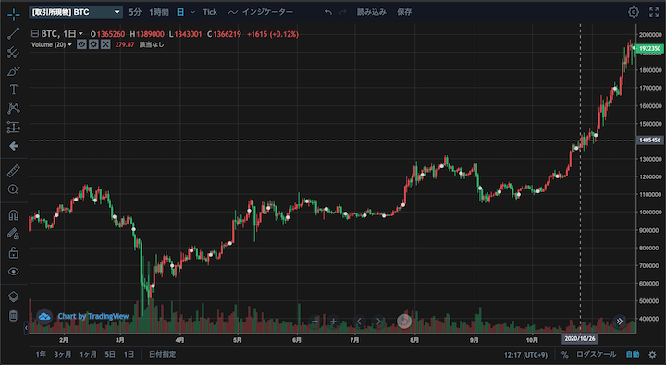666x365 pixels.
Task: Set range to 1年
Action: click(x=41, y=355)
